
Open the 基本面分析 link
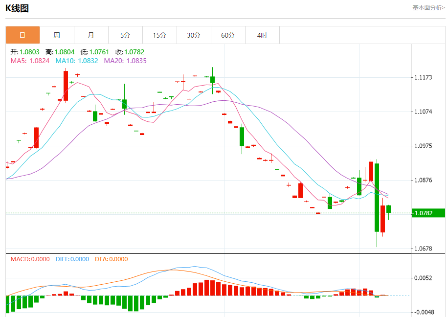pyautogui.click(x=428, y=8)
